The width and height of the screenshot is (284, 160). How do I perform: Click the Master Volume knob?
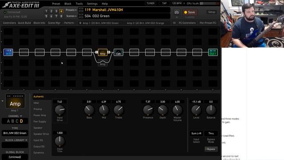pos(177,110)
